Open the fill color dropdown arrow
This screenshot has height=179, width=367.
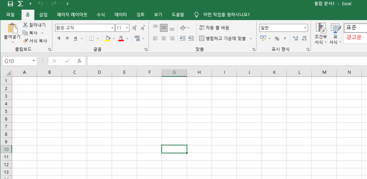tap(114, 38)
